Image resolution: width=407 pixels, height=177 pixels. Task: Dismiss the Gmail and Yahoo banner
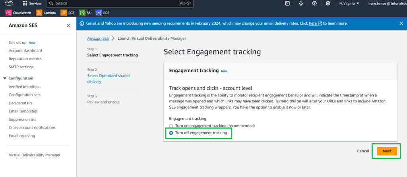[401, 23]
